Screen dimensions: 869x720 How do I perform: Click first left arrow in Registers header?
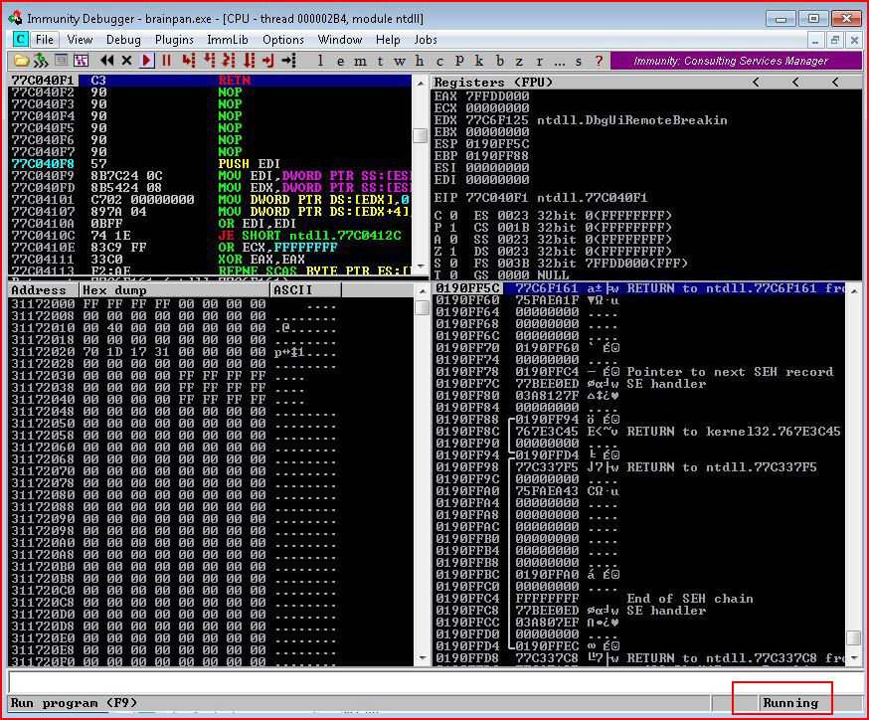(x=756, y=82)
